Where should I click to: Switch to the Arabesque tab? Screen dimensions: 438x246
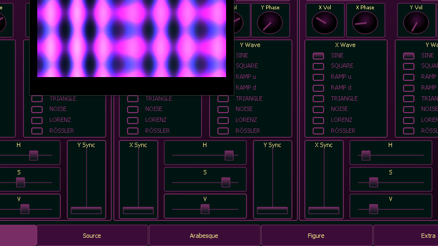click(204, 236)
